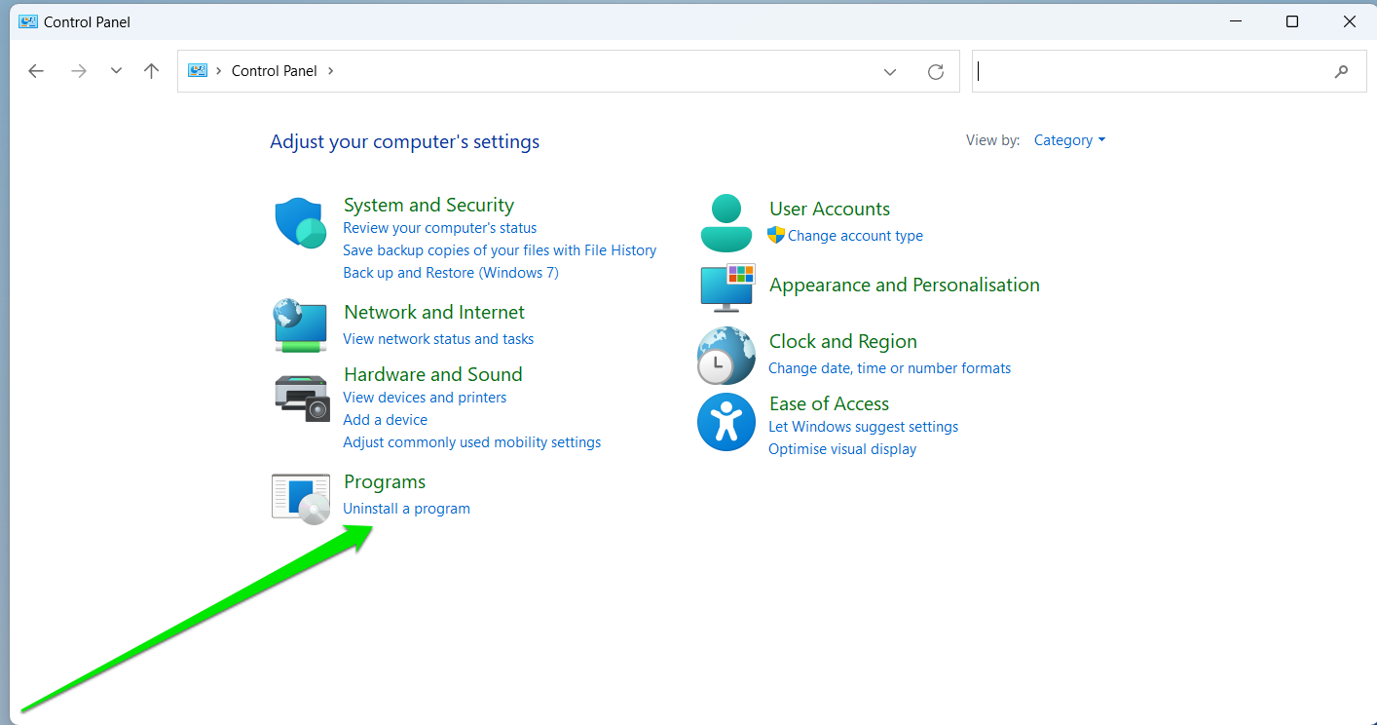Viewport: 1377px width, 725px height.
Task: Maximize the Control Panel window
Action: tap(1291, 21)
